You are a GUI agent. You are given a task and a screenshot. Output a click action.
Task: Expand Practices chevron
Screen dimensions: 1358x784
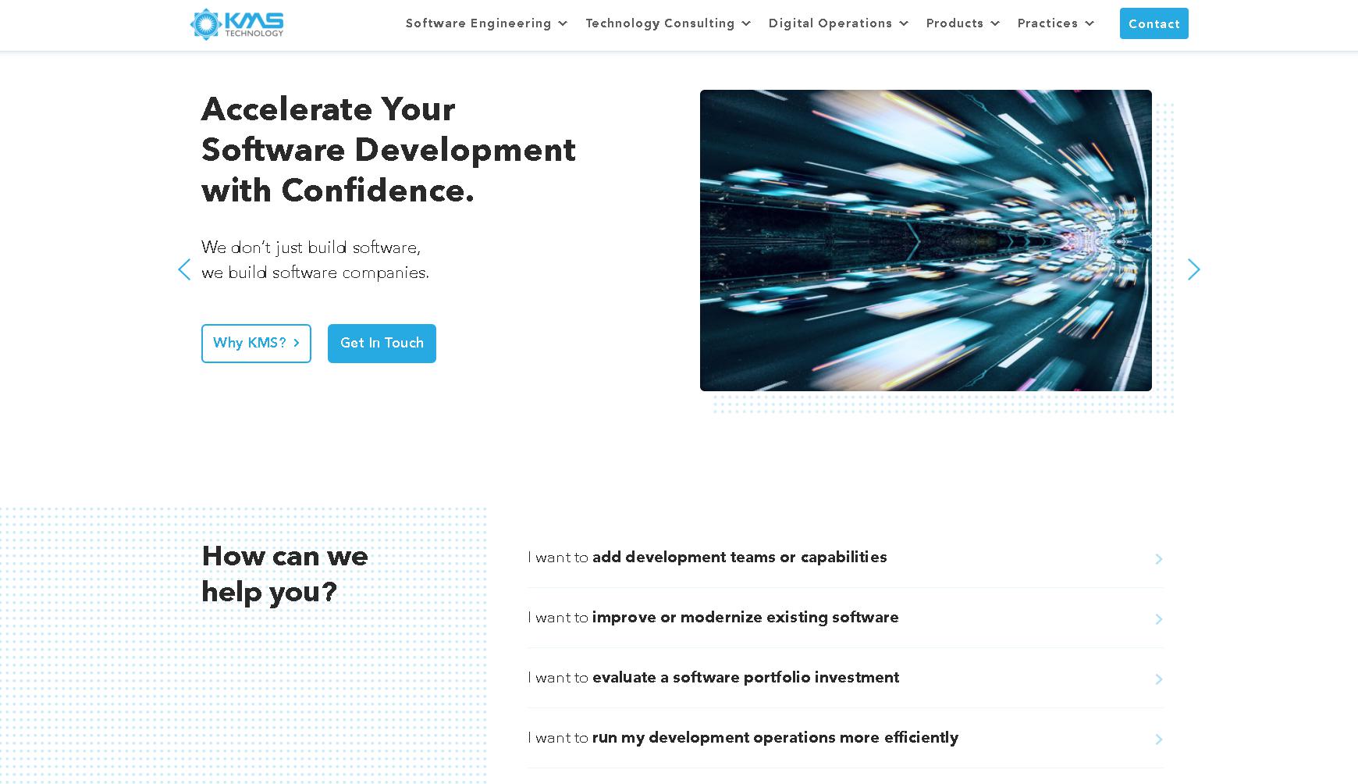(x=1090, y=24)
